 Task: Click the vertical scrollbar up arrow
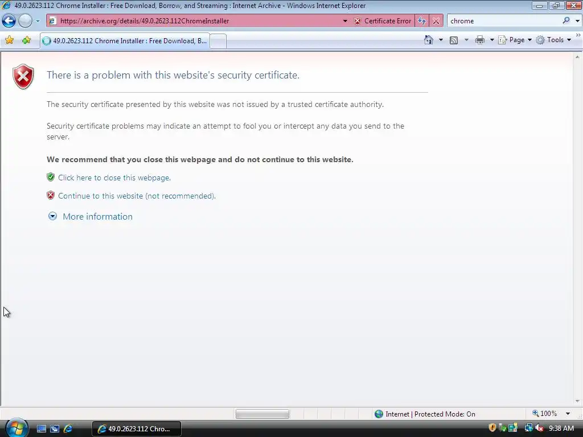577,57
